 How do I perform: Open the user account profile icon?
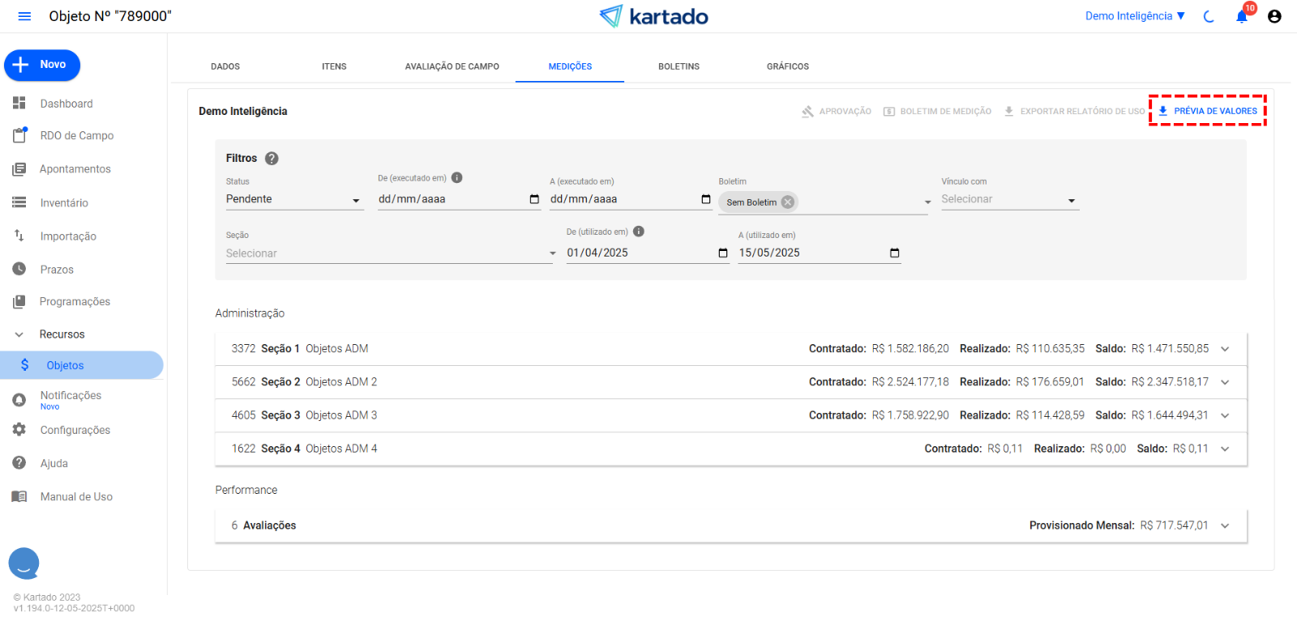[1274, 16]
